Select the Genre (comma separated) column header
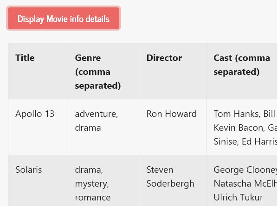Image resolution: width=277 pixels, height=206 pixels. coord(103,71)
